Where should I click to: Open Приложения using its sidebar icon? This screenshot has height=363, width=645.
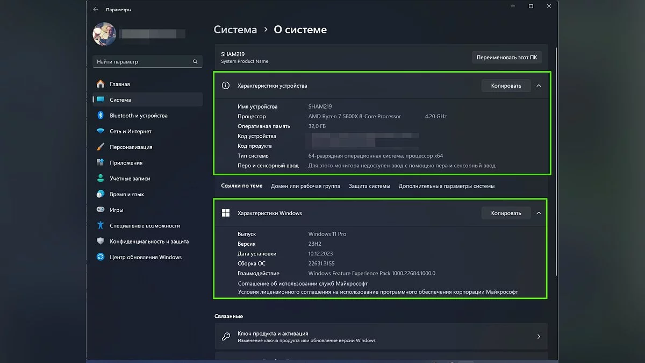[100, 162]
